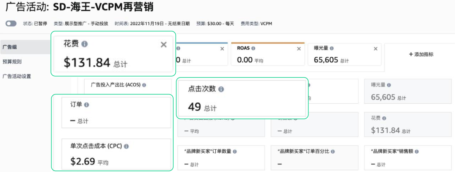Click info icon beside 广告投入产出比 (ACOS)
Viewport: 455px width, 172px height.
tap(144, 85)
